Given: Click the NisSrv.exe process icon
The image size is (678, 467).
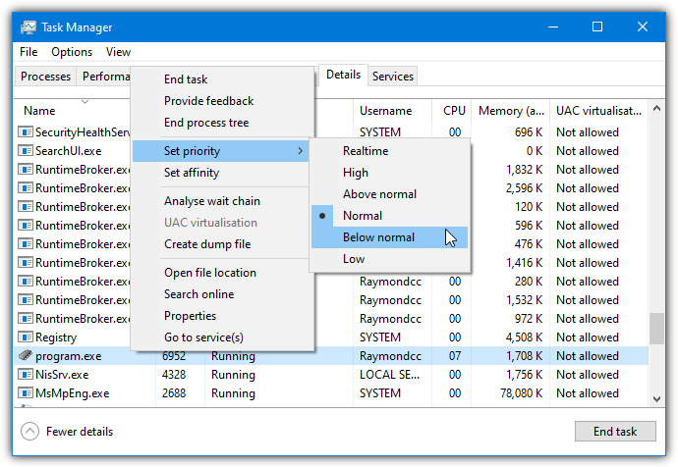Looking at the screenshot, I should click(x=26, y=374).
